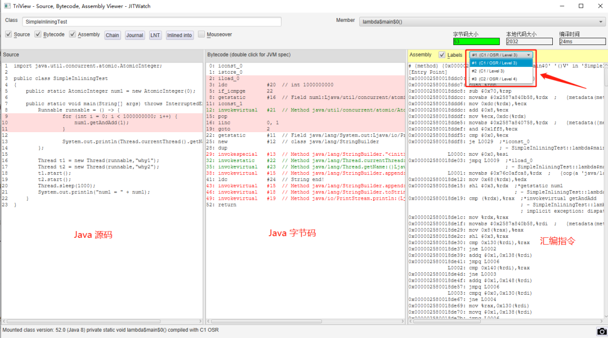Click source line for the int i loop
Viewport: 608px width, 338px height.
coord(120,116)
